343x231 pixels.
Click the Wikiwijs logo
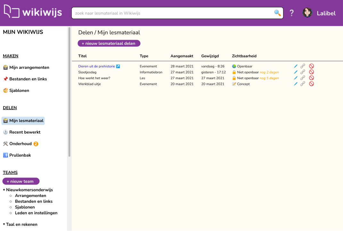(x=33, y=12)
